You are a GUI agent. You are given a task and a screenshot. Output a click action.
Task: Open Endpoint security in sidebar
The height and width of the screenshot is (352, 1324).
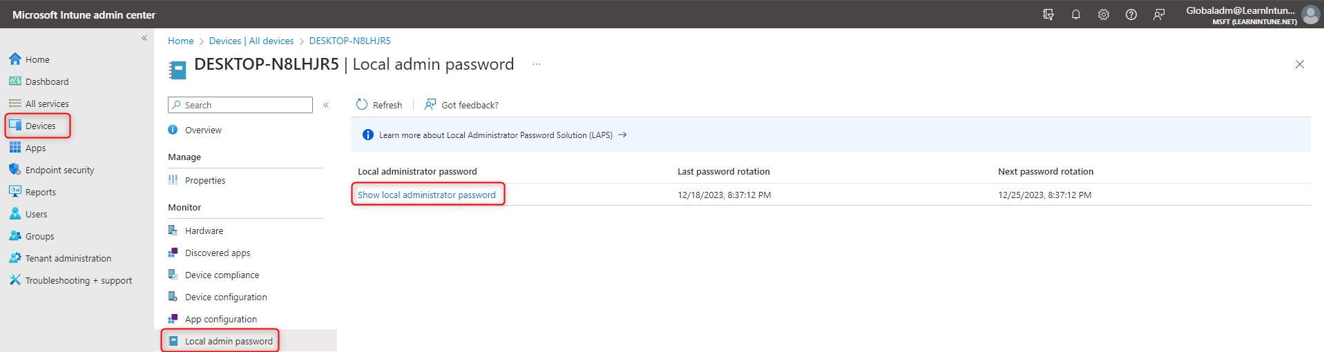click(x=59, y=170)
